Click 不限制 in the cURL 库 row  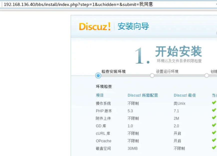click(133, 133)
